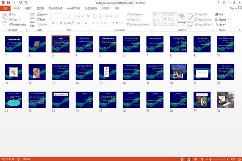The width and height of the screenshot is (242, 161).
Task: Click Sign in link
Action: [234, 8]
